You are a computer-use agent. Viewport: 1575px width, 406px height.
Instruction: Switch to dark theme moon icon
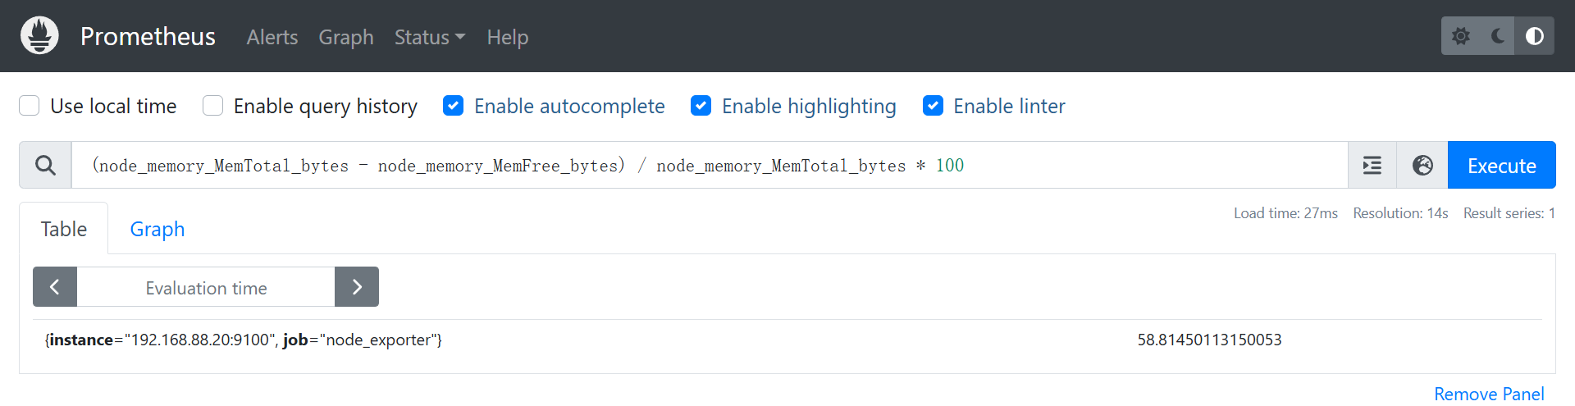(x=1498, y=36)
